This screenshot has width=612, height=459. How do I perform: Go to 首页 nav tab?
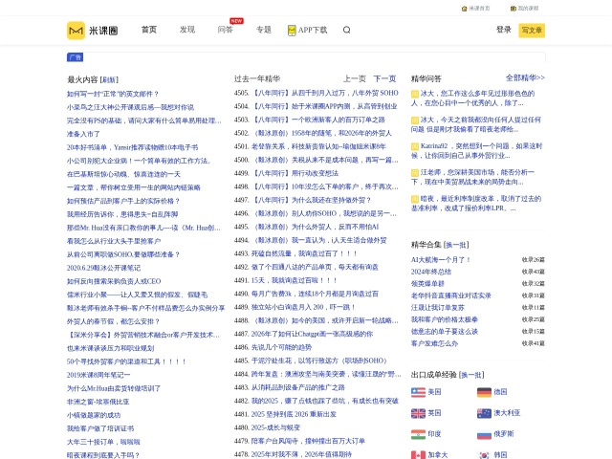point(149,30)
